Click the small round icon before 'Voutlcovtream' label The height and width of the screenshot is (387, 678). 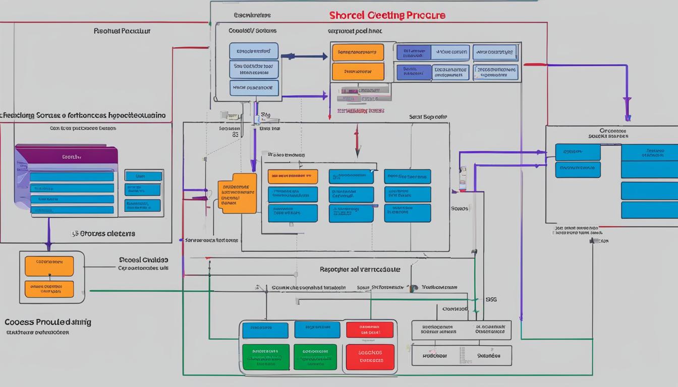pos(414,288)
